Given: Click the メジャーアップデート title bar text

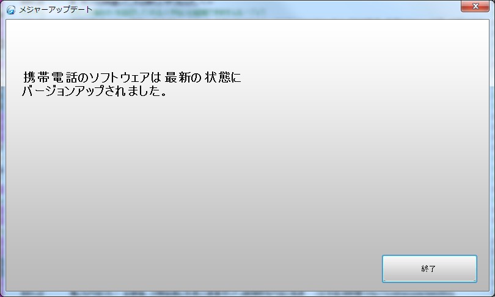Looking at the screenshot, I should click(x=56, y=9).
